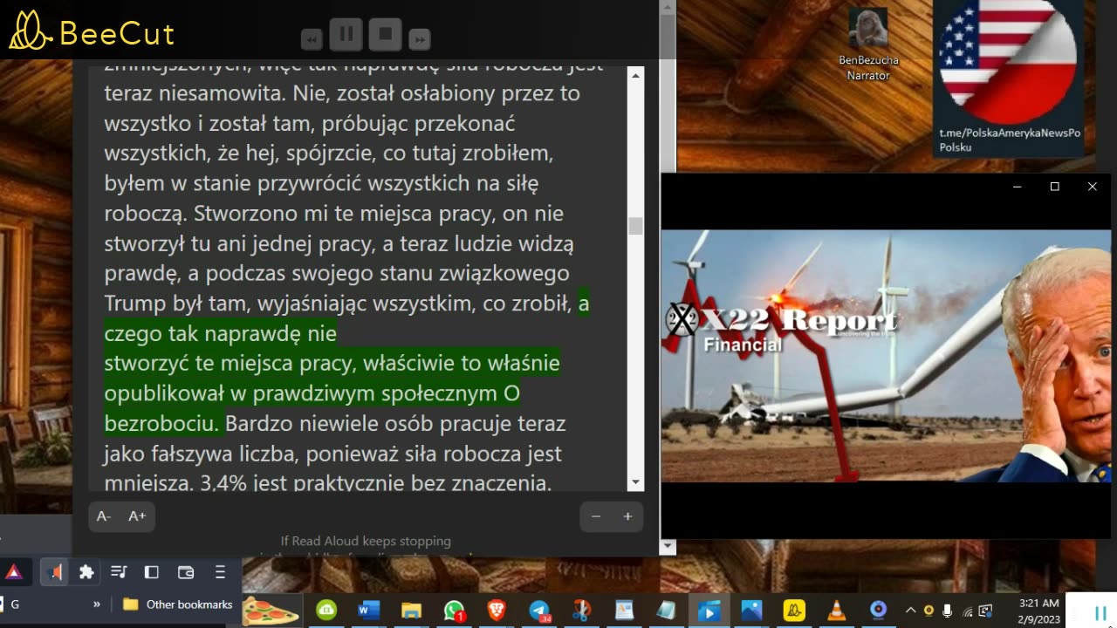1117x628 pixels.
Task: Open the browser Extensions puzzle icon
Action: coord(86,572)
